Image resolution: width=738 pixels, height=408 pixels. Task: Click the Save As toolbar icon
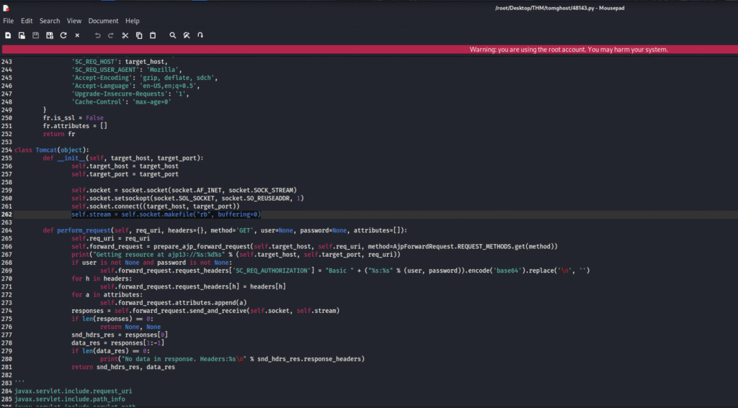coord(49,35)
